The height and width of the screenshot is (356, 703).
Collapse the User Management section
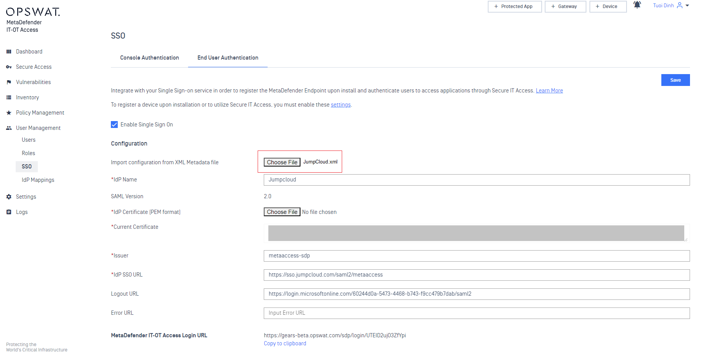tap(38, 128)
